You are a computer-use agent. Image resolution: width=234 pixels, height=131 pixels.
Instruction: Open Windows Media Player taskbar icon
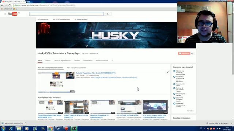[x=27, y=128]
